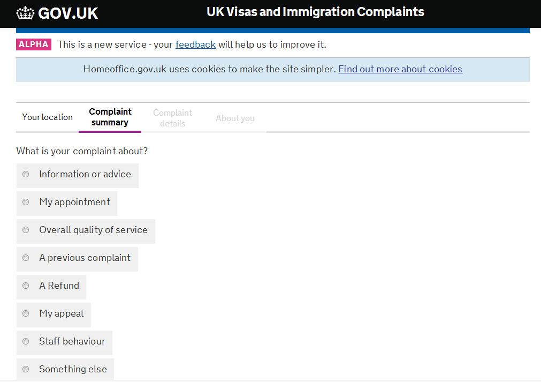This screenshot has width=541, height=382.
Task: Choose 'My appeal' as complaint type
Action: pyautogui.click(x=26, y=313)
